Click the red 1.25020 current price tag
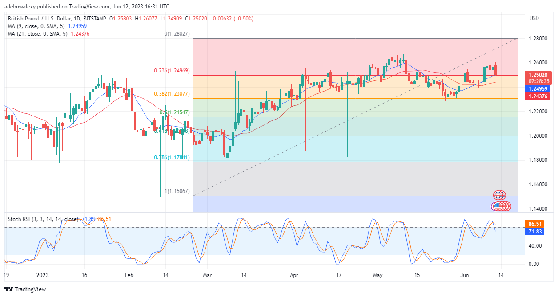Image resolution: width=558 pixels, height=297 pixels. pyautogui.click(x=538, y=75)
